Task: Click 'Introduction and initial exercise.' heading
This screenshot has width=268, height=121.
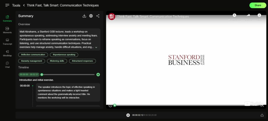Action: tap(36, 80)
